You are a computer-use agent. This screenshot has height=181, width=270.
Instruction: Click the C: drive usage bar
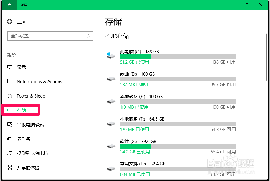178,57
